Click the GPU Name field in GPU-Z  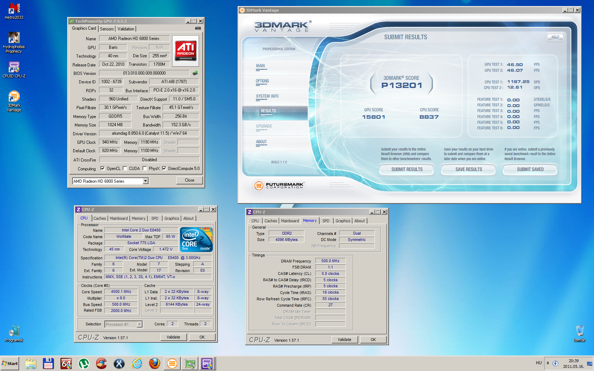134,39
